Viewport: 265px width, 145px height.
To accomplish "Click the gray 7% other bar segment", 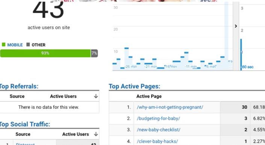I will pos(94,53).
